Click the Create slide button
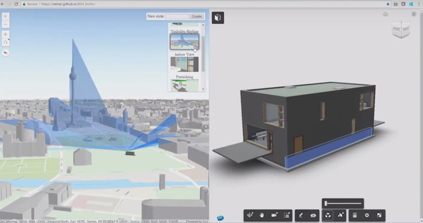Image resolution: width=423 pixels, height=223 pixels. click(197, 16)
